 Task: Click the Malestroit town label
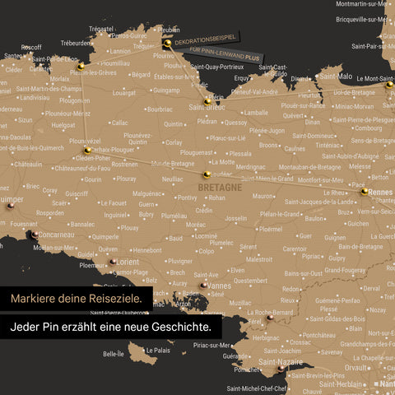point(259,259)
